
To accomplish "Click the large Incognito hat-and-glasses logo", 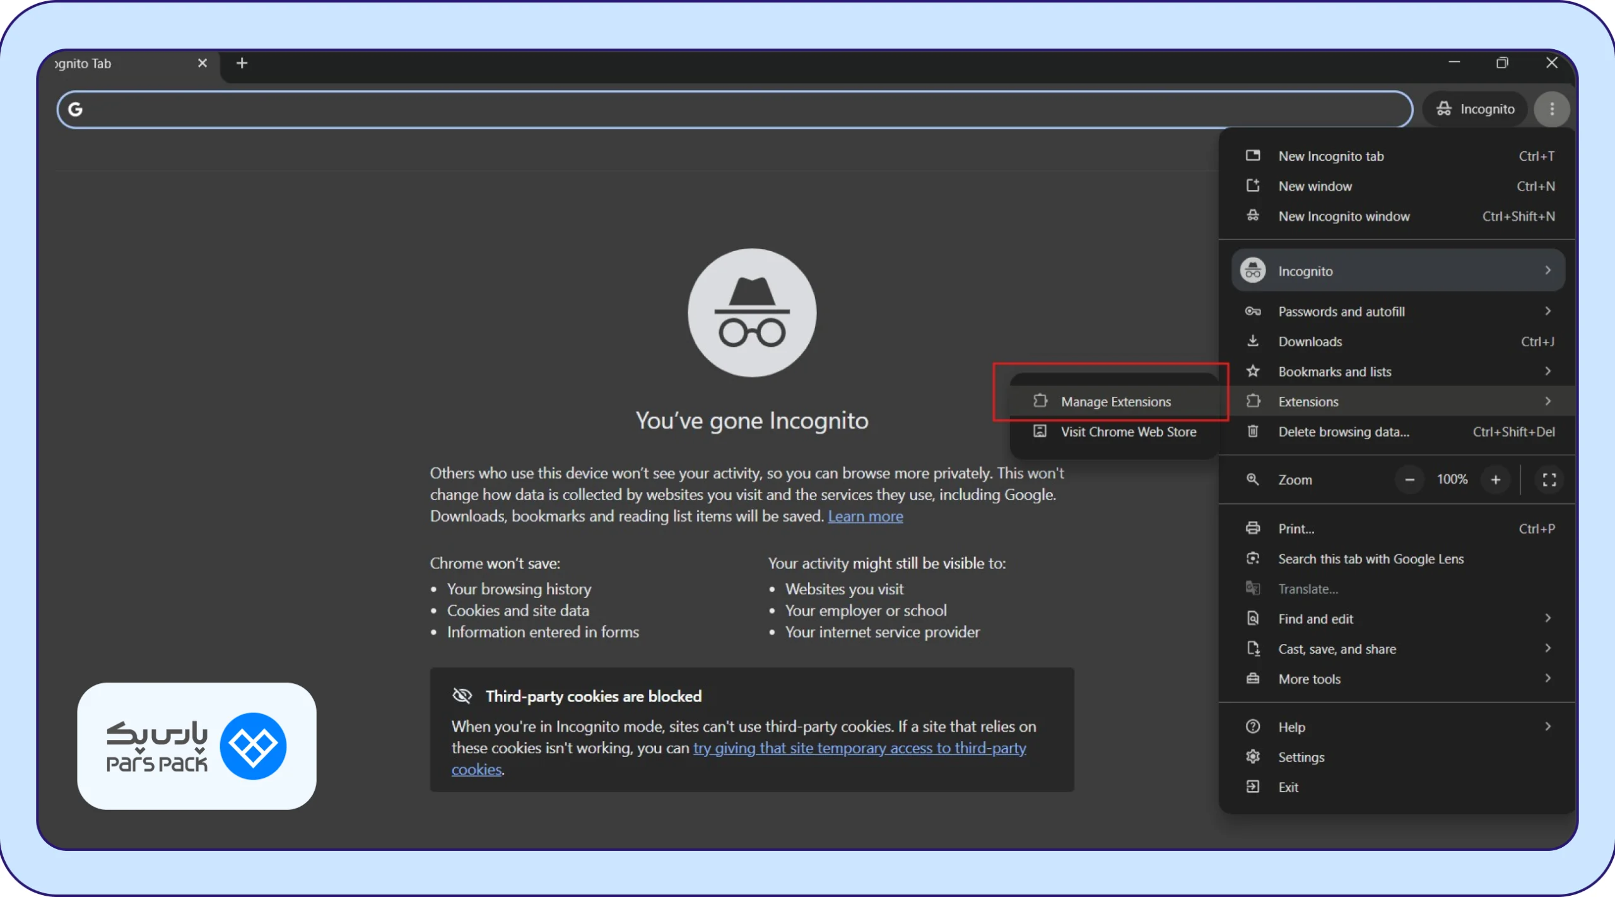I will pos(752,313).
